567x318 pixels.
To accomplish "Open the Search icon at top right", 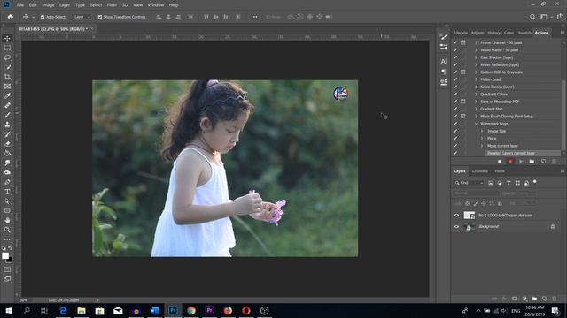I will click(x=532, y=17).
